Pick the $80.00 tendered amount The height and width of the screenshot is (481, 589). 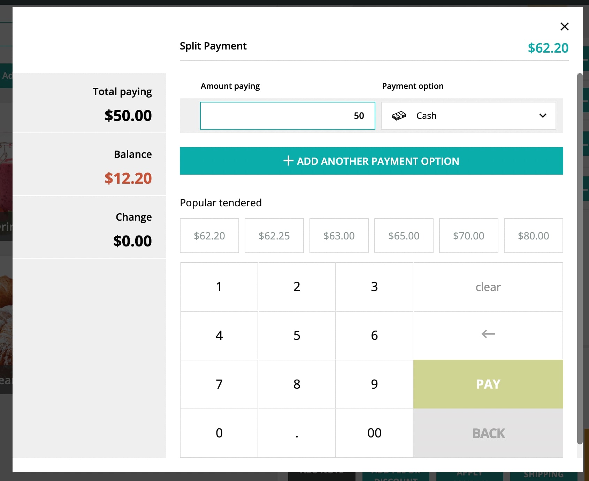pos(533,236)
